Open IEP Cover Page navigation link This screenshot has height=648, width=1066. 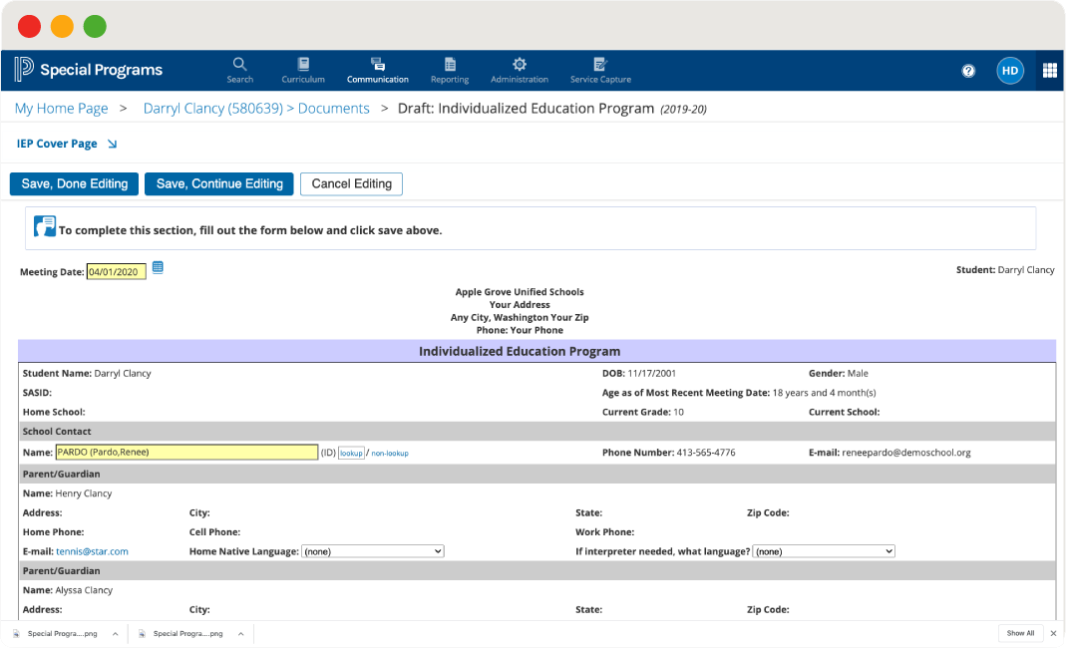click(x=58, y=143)
